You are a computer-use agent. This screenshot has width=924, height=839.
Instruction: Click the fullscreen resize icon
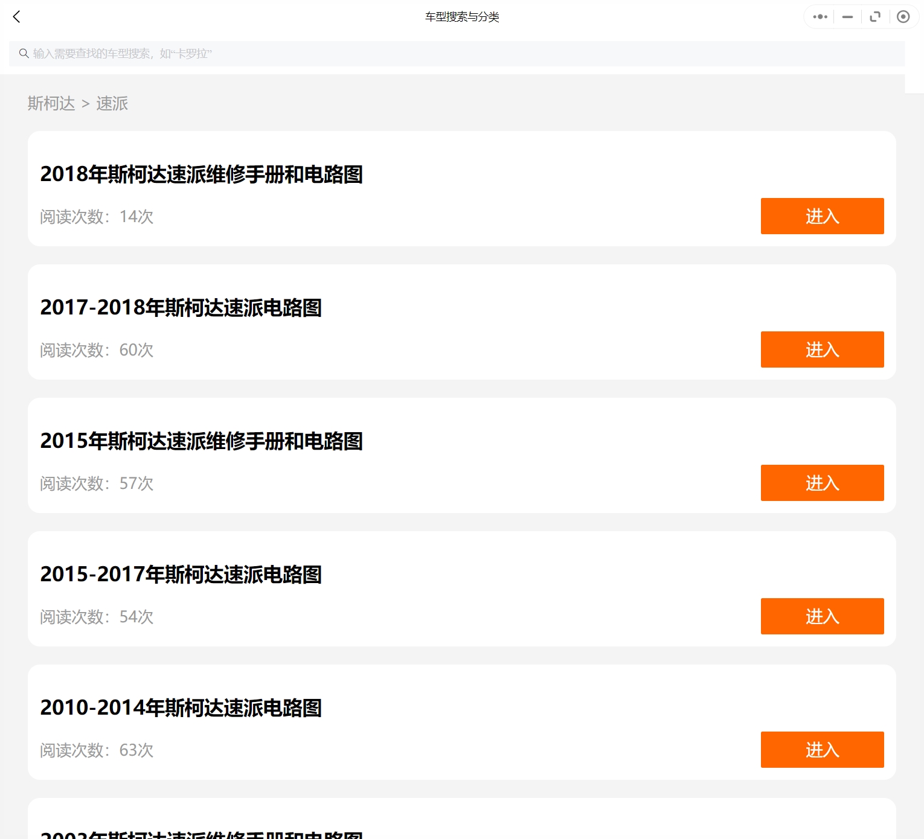pos(874,17)
